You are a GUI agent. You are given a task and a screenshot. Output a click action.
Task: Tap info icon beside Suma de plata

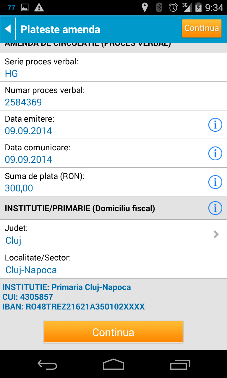[215, 182]
